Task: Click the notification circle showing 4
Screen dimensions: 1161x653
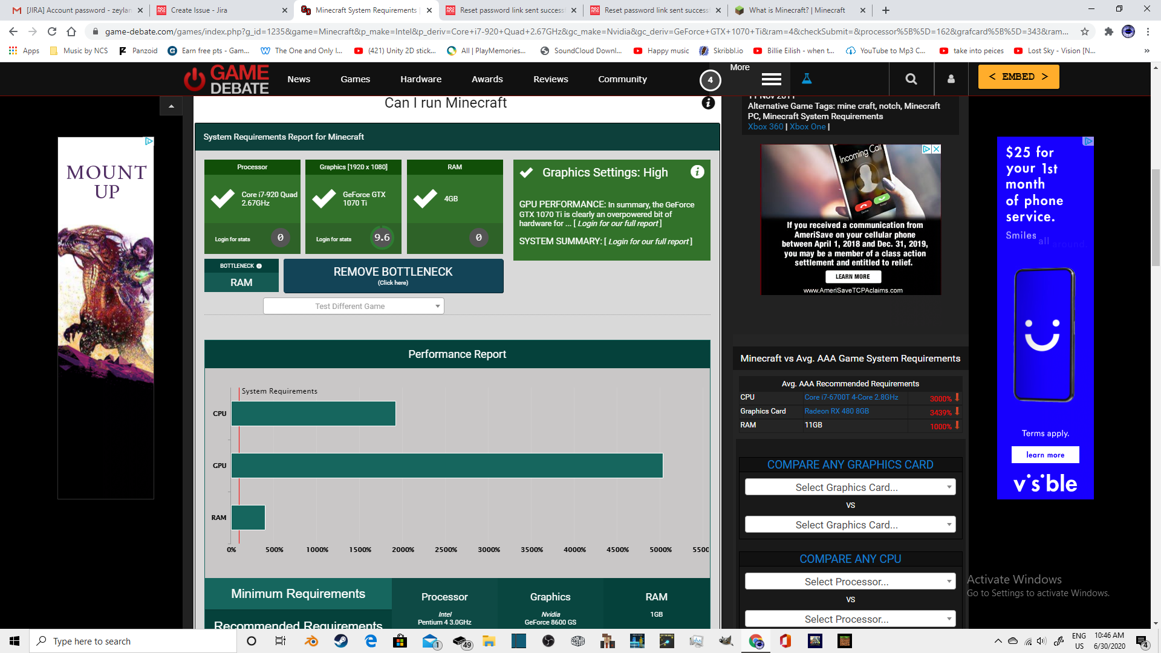Action: coord(710,80)
